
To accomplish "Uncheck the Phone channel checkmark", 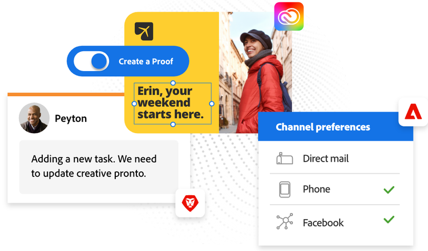I will click(389, 189).
